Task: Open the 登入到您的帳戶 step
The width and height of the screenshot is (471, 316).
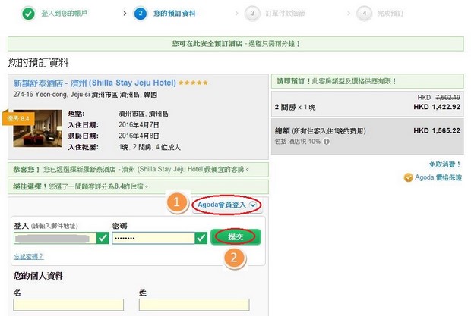Action: (x=65, y=14)
